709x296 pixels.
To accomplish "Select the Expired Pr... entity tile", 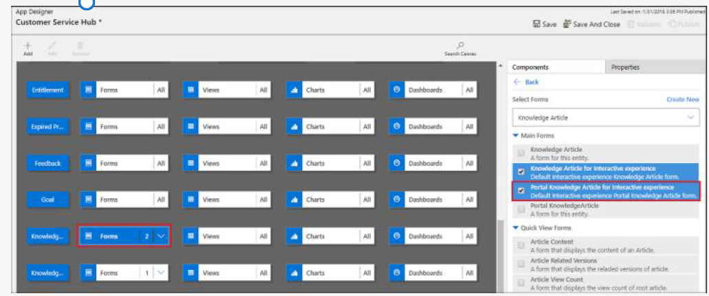I will (x=48, y=127).
